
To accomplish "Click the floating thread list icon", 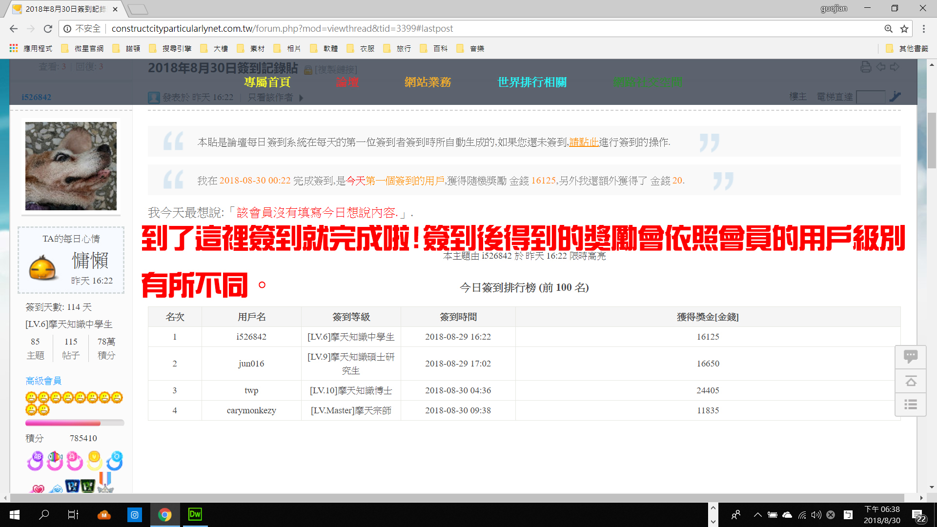I will pos(910,405).
